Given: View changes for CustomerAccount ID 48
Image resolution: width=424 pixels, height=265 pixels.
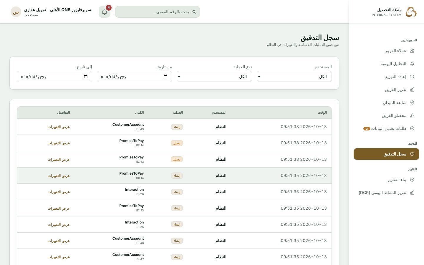Looking at the screenshot, I should click(59, 241).
